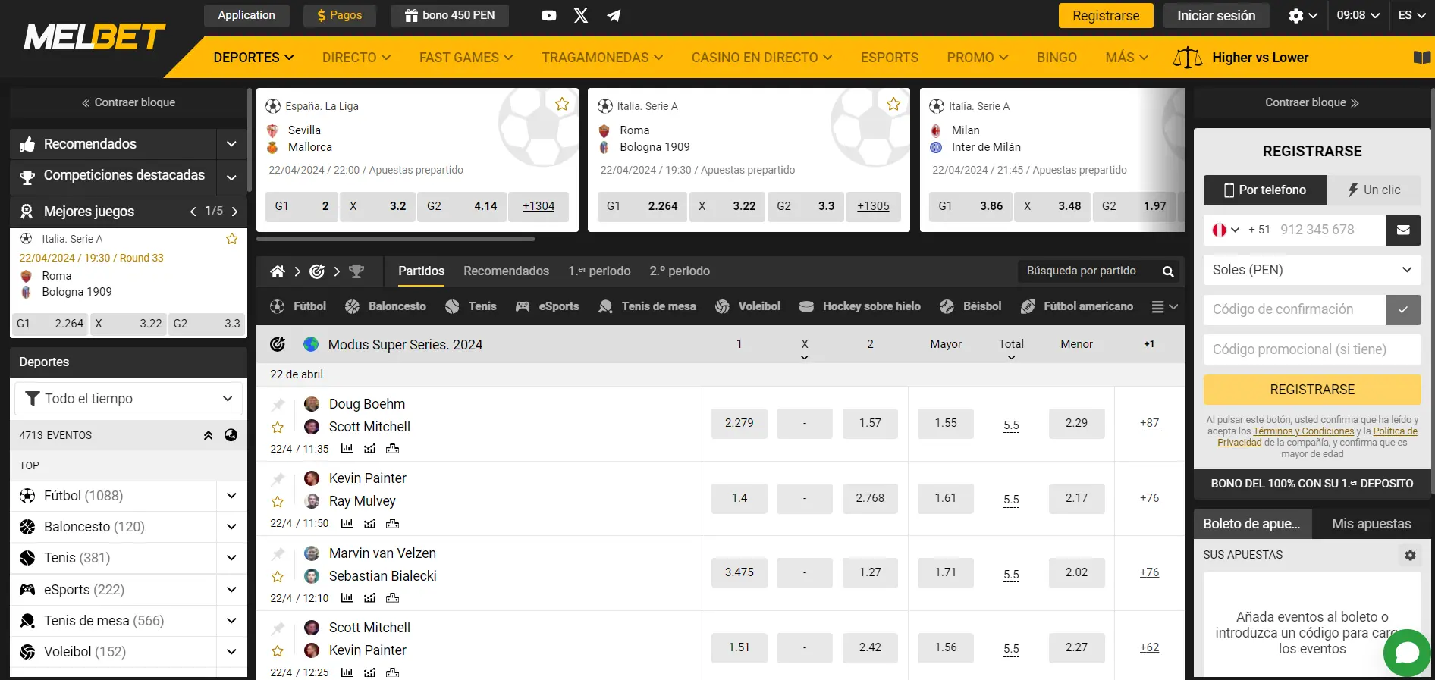
Task: Favorite Roma match in Mejores juegos
Action: (232, 239)
